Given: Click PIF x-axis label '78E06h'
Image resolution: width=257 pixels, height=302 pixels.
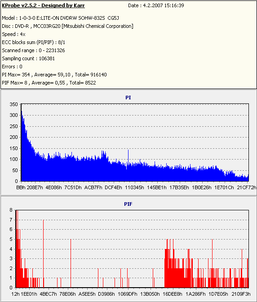Looking at the screenshot, I should [67, 294].
